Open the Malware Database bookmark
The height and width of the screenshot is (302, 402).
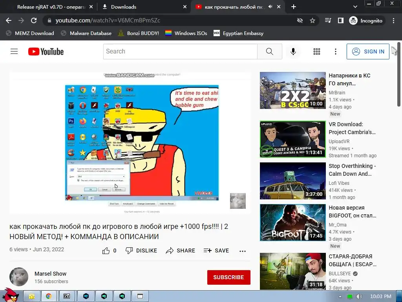click(x=86, y=33)
